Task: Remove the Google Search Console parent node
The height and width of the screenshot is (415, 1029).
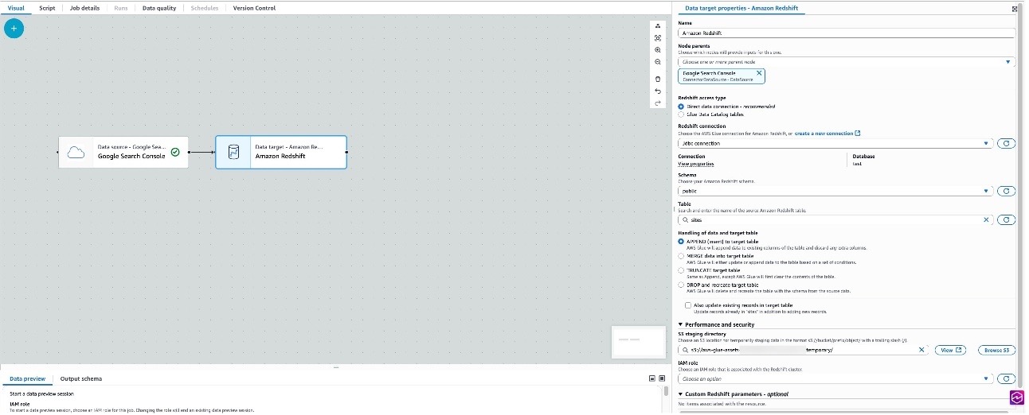Action: 758,72
